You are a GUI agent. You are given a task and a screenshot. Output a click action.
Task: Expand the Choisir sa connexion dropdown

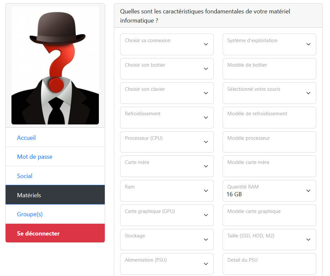[167, 44]
